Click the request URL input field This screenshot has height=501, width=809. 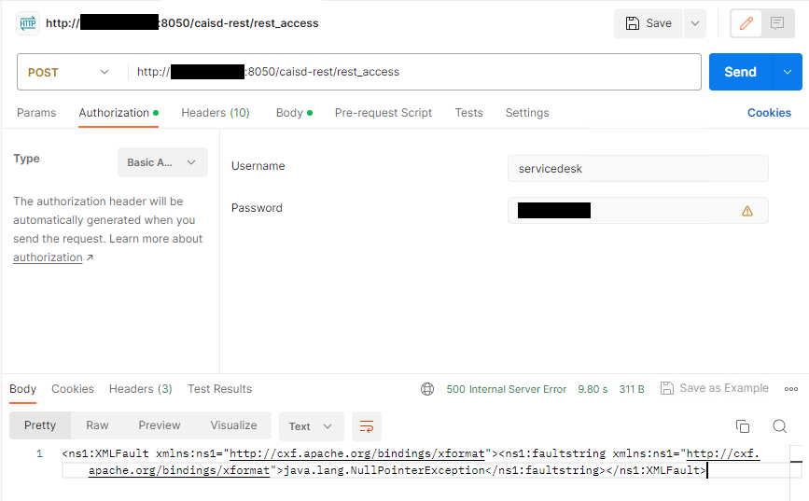(x=414, y=72)
